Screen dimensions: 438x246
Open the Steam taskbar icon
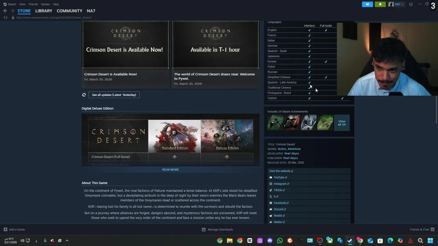click(350, 241)
